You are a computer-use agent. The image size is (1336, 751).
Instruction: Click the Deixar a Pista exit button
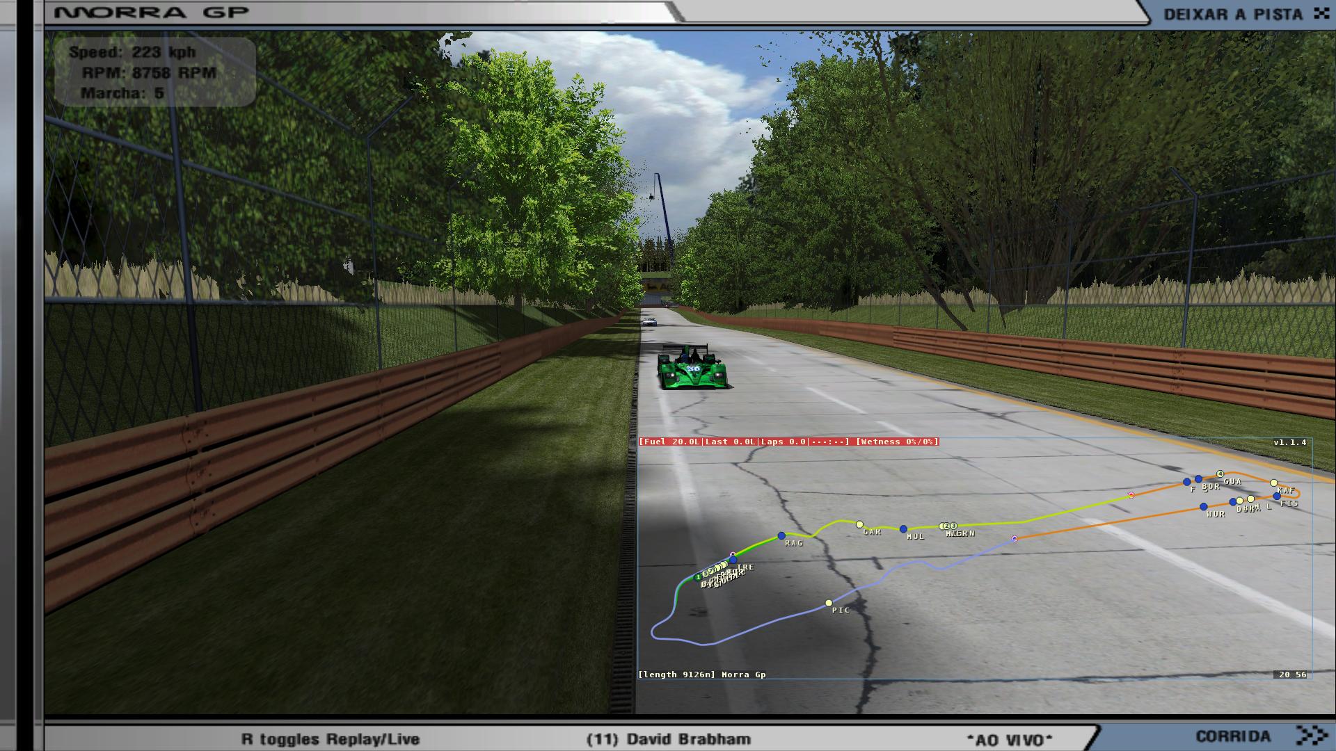[1232, 14]
